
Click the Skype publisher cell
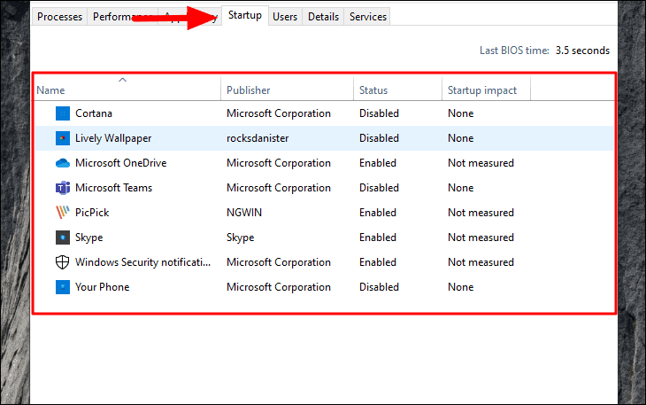click(x=240, y=238)
